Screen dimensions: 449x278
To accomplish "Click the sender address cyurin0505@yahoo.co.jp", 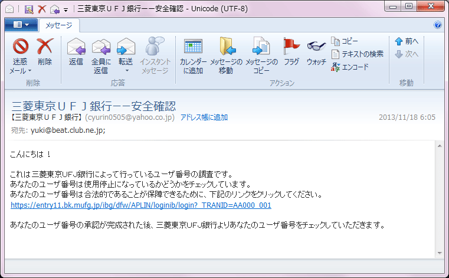I will tap(130, 117).
